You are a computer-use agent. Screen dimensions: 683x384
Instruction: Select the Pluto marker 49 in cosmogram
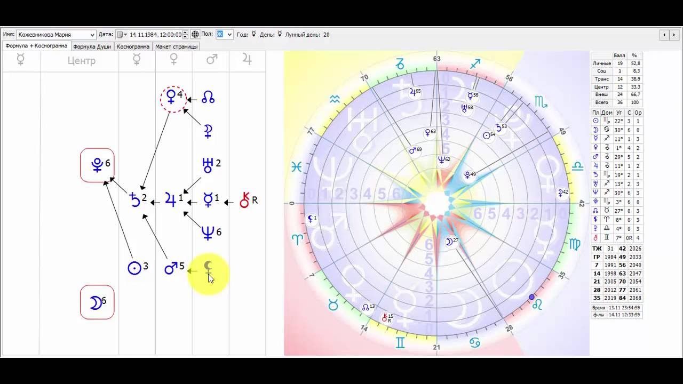coord(470,174)
